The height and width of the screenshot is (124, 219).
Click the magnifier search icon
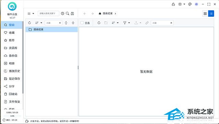pyautogui.click(x=67, y=14)
